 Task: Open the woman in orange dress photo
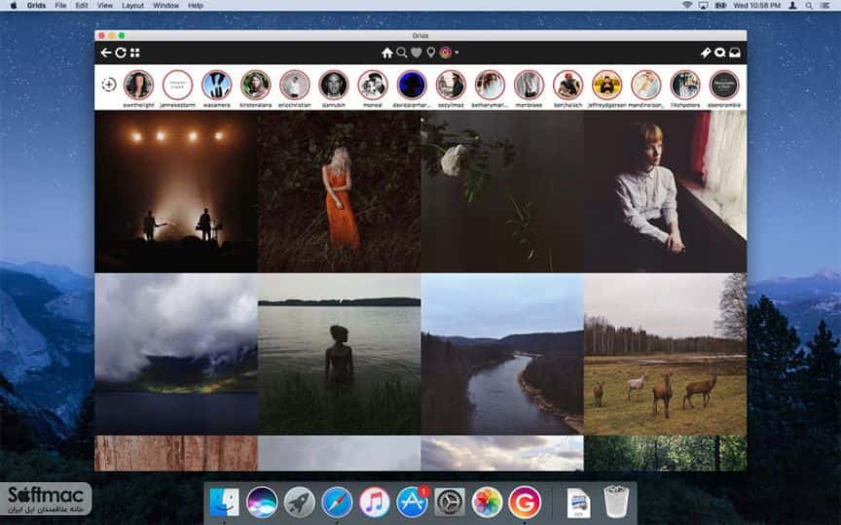339,192
